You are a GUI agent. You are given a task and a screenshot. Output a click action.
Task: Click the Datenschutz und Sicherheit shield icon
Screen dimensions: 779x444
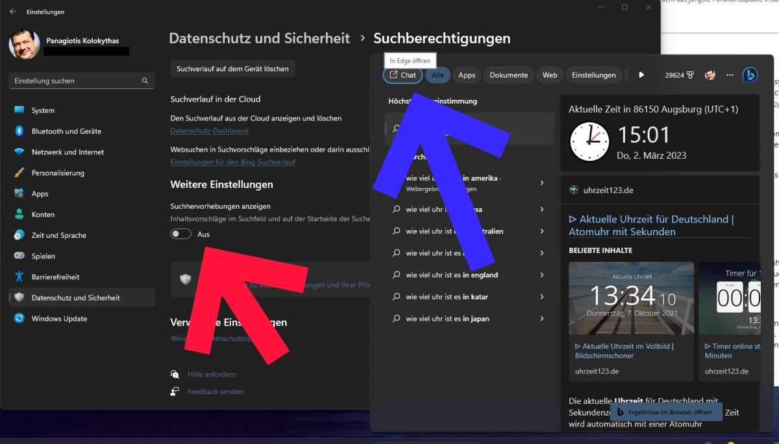[x=19, y=298]
